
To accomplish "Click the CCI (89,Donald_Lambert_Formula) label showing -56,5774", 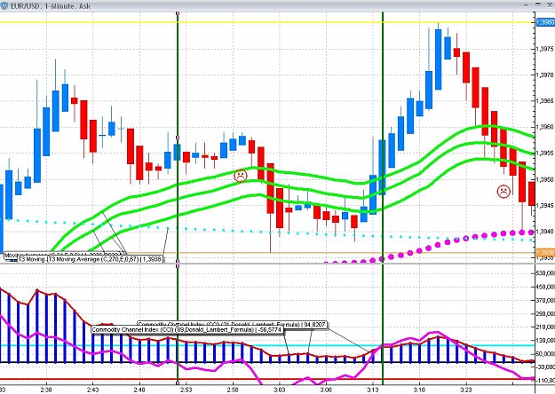I will [x=187, y=330].
